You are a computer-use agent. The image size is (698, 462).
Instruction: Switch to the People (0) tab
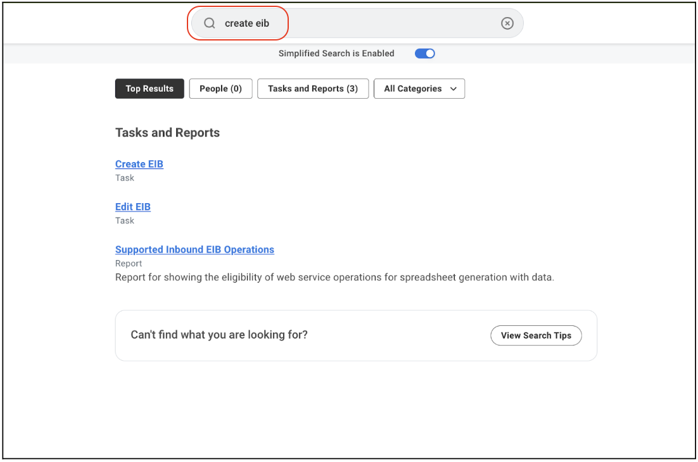221,89
